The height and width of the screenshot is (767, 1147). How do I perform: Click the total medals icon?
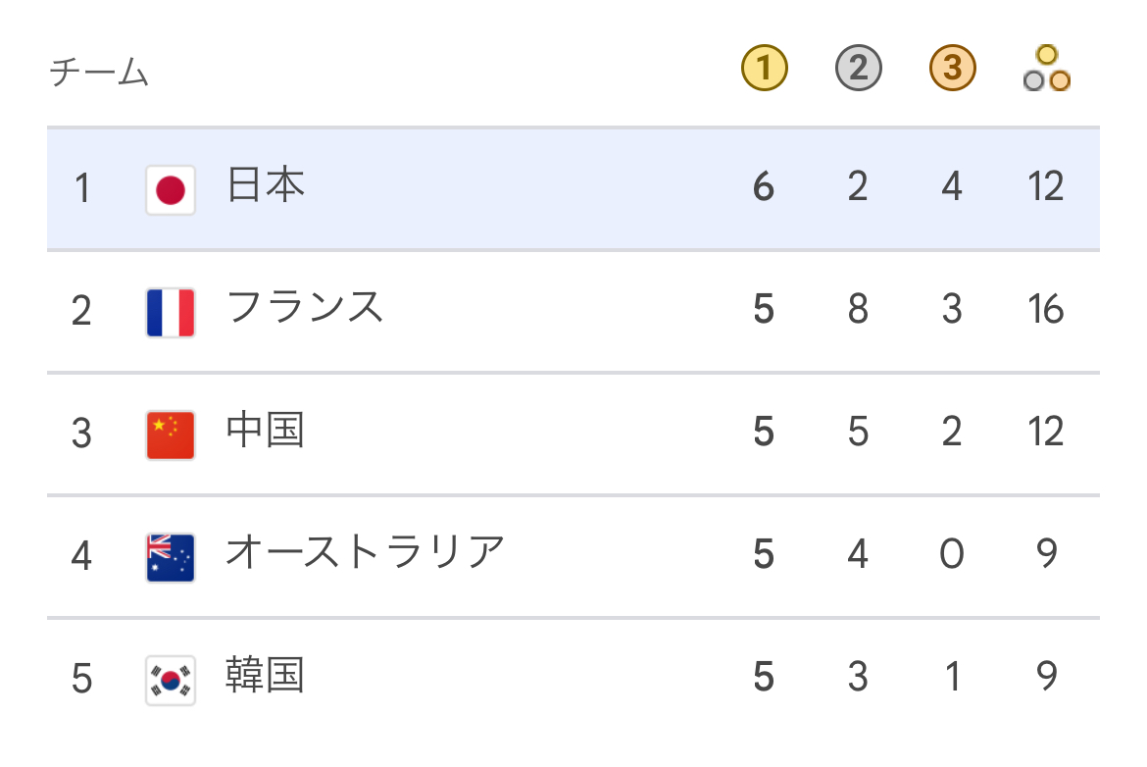click(x=1046, y=70)
